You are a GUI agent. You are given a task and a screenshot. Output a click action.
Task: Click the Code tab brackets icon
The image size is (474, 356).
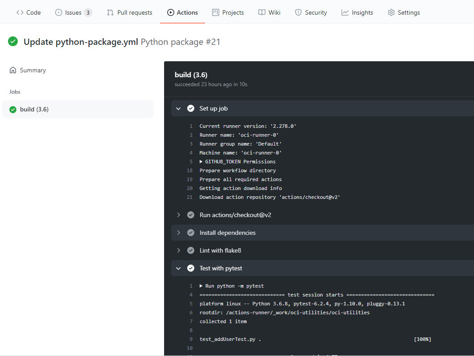click(x=20, y=12)
